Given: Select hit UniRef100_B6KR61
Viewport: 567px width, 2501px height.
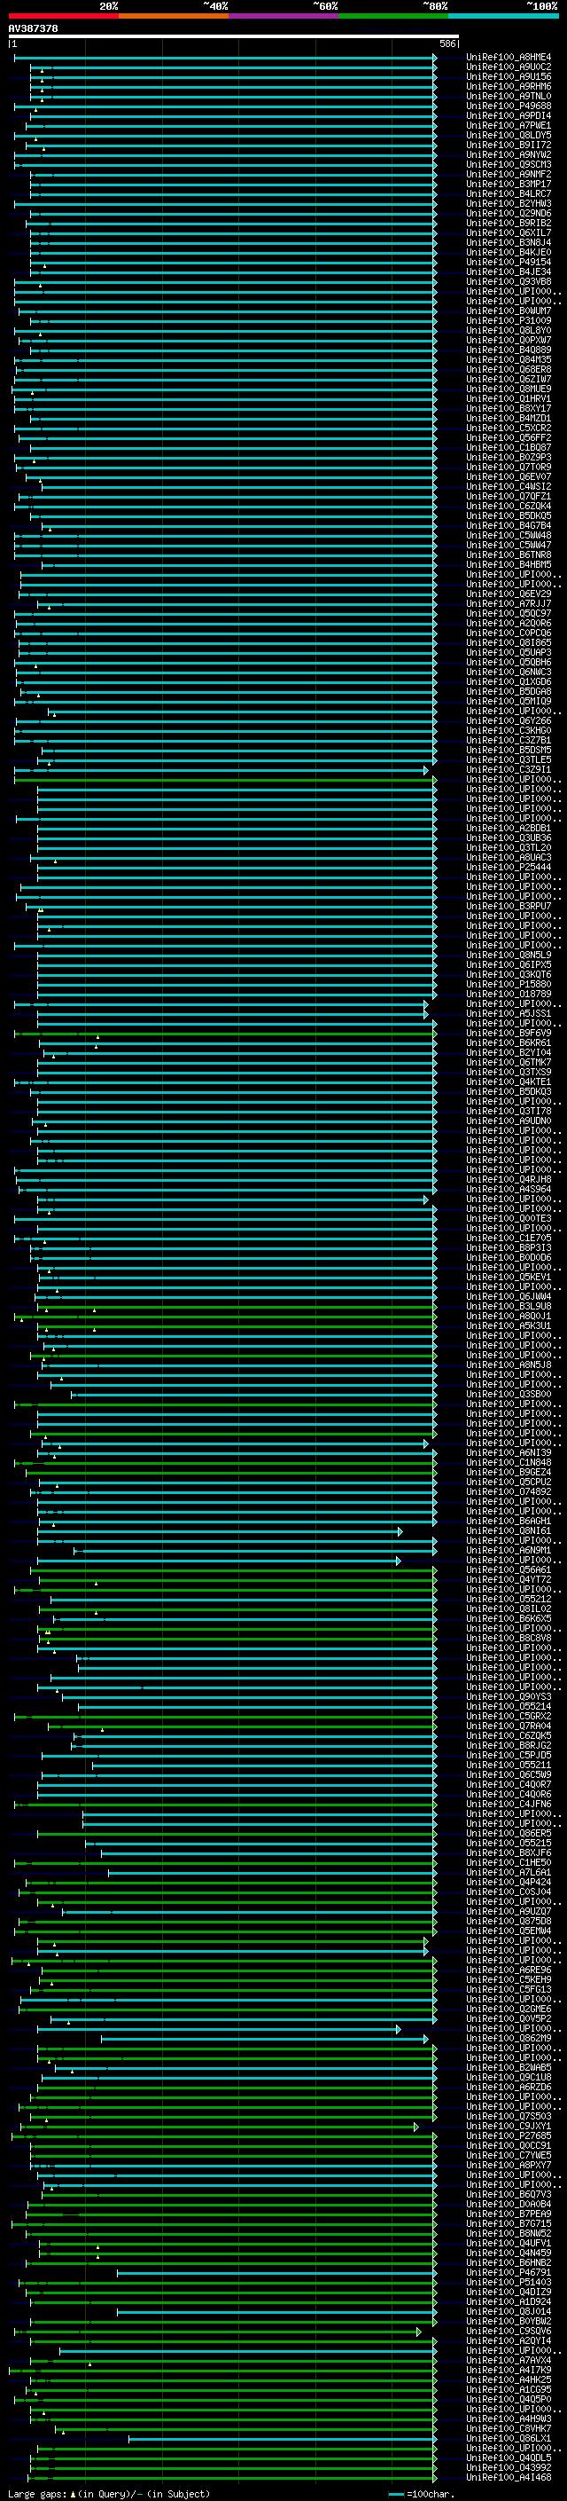Looking at the screenshot, I should tap(509, 1042).
